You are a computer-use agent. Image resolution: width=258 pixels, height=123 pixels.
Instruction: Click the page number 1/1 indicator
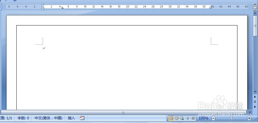pyautogui.click(x=6, y=118)
